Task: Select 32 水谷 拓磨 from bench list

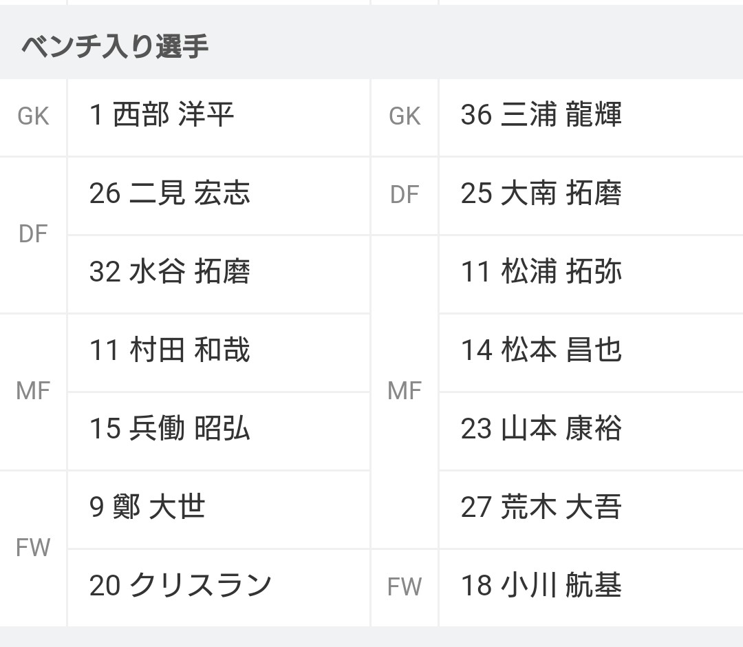Action: [169, 272]
